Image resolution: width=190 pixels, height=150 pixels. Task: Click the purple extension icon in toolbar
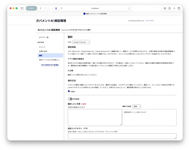coord(56,8)
